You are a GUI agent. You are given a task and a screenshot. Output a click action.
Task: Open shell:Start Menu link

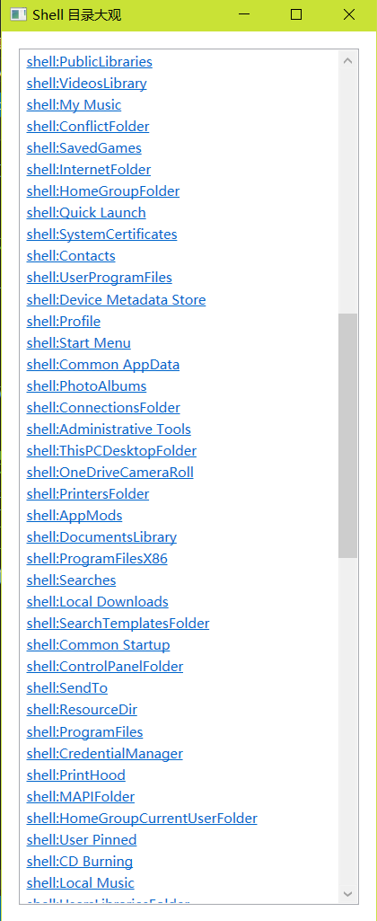click(x=79, y=343)
